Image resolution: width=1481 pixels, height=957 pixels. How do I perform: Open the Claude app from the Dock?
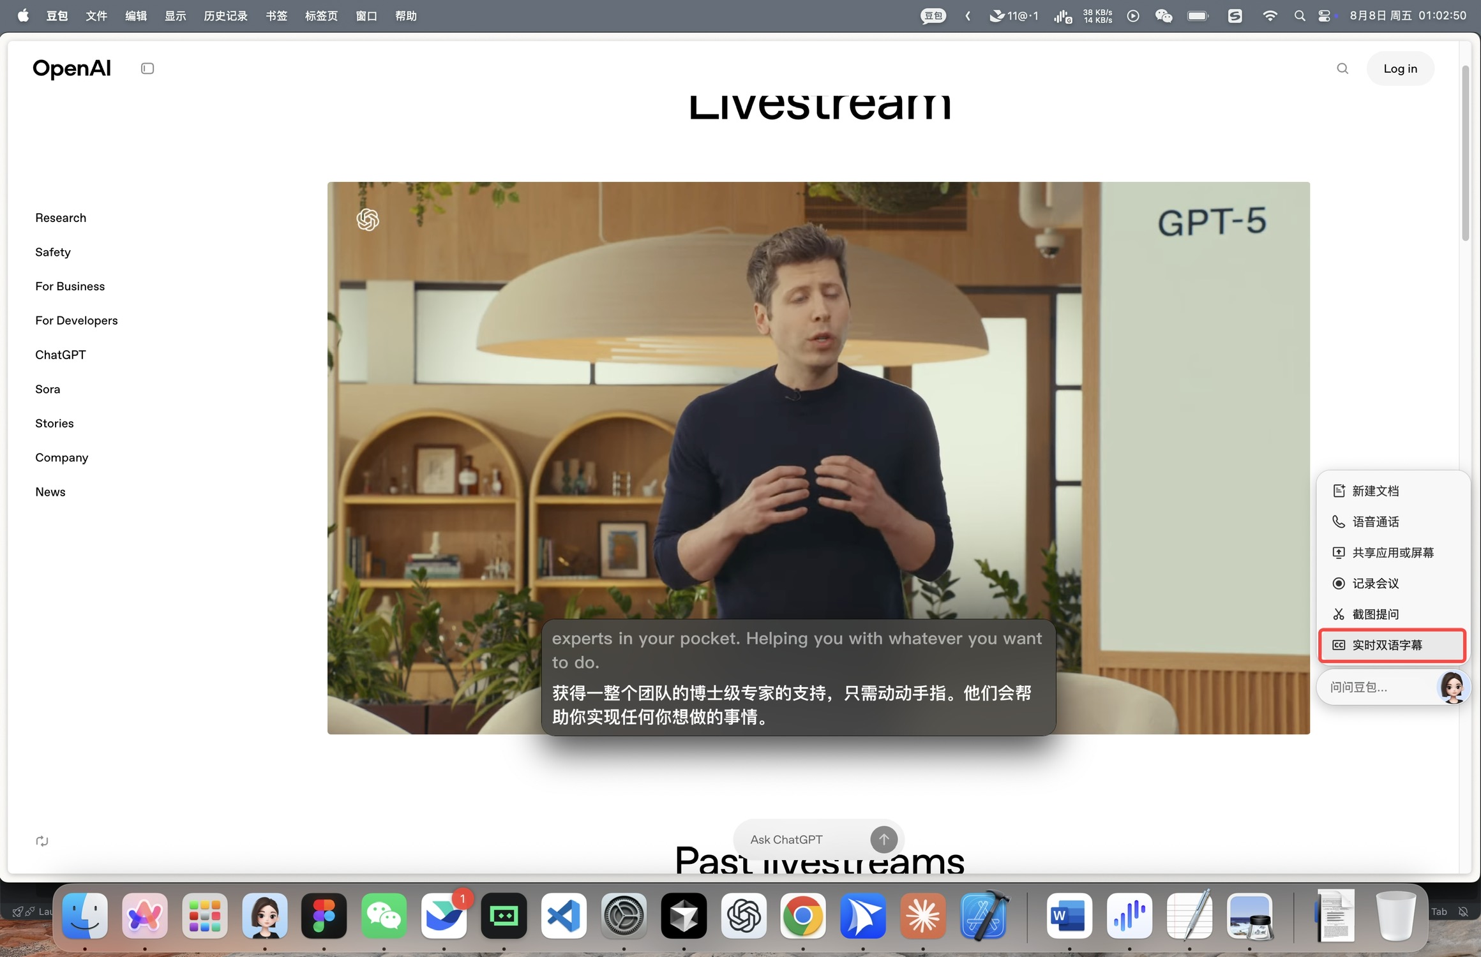(923, 916)
